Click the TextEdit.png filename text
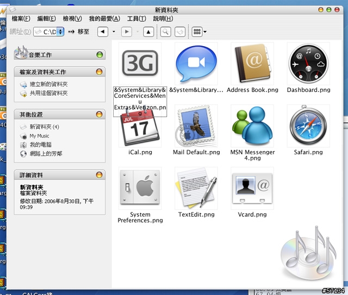The height and width of the screenshot is (295, 348). click(196, 215)
